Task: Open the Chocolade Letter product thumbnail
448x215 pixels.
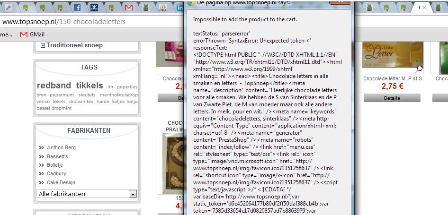Action: click(x=393, y=54)
